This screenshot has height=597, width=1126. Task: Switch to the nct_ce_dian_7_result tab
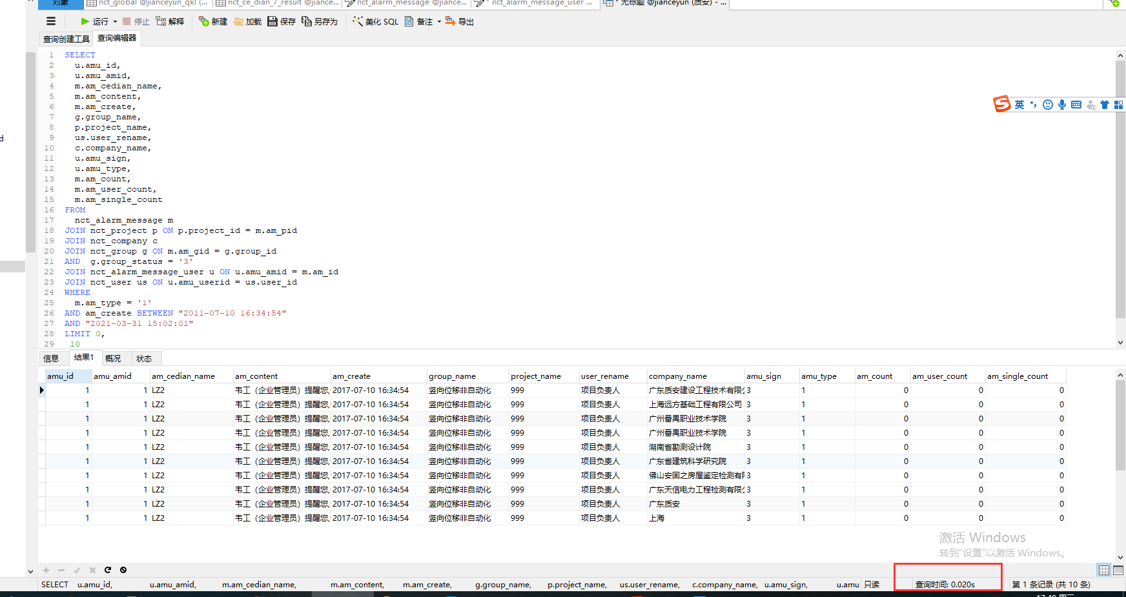278,3
